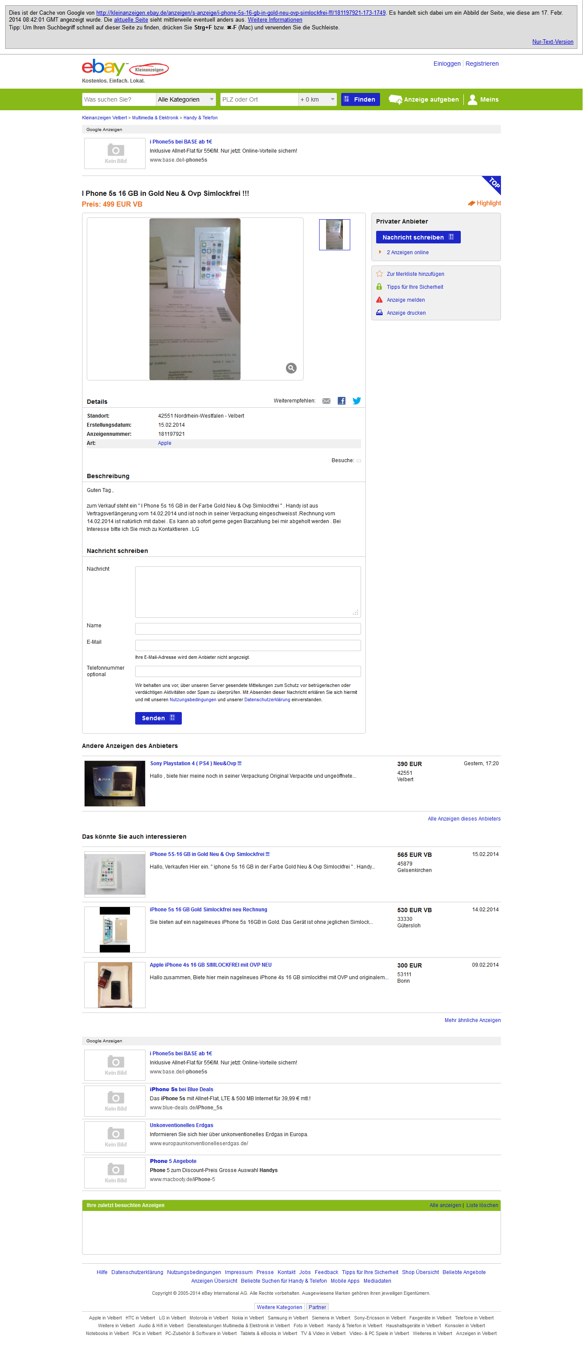Image resolution: width=583 pixels, height=1351 pixels.
Task: Click Alle Anzeigen dieses Anbieters link
Action: [464, 818]
